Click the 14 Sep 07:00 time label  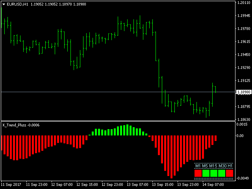(213, 185)
